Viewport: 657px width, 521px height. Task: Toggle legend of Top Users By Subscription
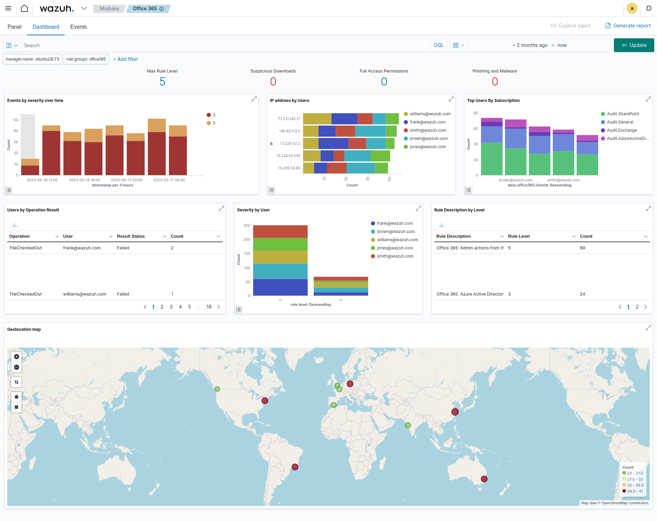point(469,190)
